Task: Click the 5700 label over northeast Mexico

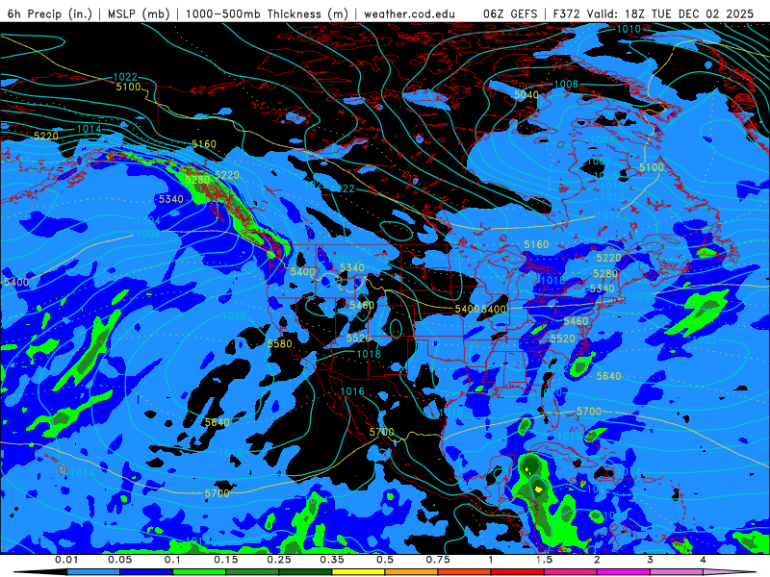Action: pos(381,432)
